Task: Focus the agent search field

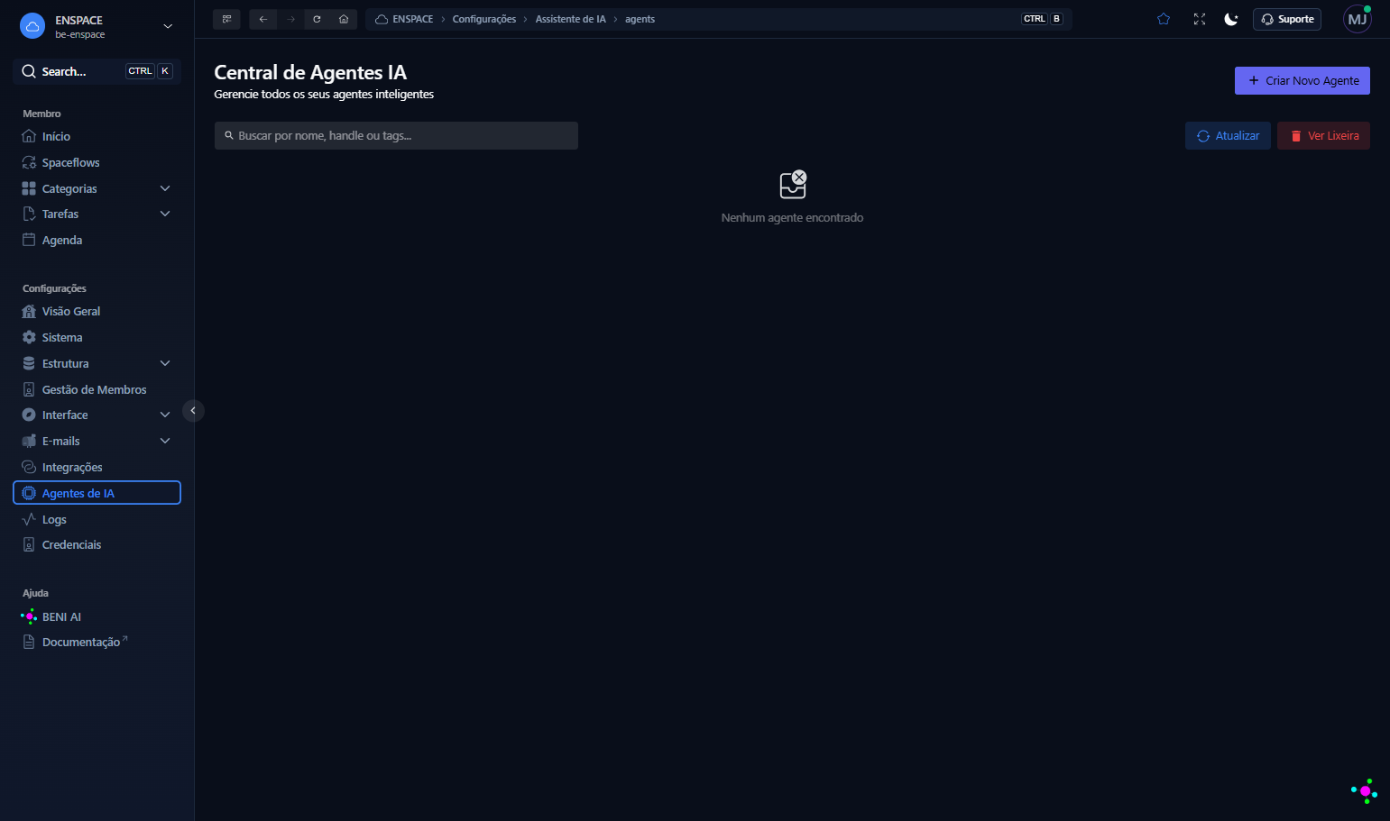Action: pos(396,136)
